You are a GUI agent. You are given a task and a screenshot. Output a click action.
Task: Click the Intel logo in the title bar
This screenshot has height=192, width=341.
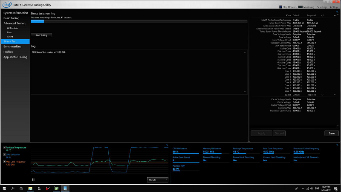click(x=7, y=4)
